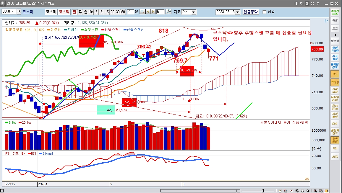
Task: Click the 일주월 button in sidebar
Action: click(335, 41)
